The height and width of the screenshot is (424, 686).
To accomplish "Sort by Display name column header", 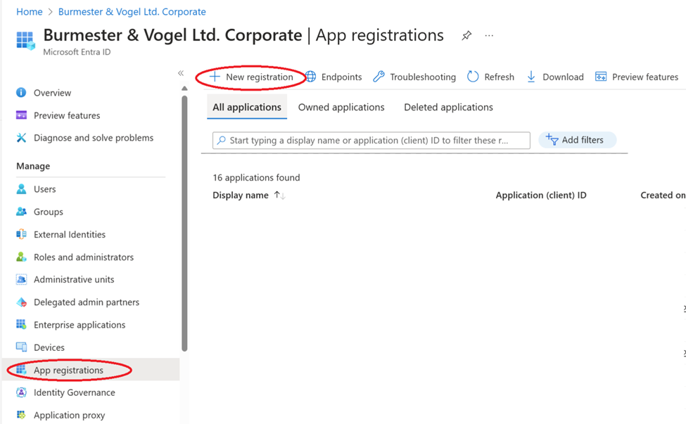I will click(x=241, y=195).
